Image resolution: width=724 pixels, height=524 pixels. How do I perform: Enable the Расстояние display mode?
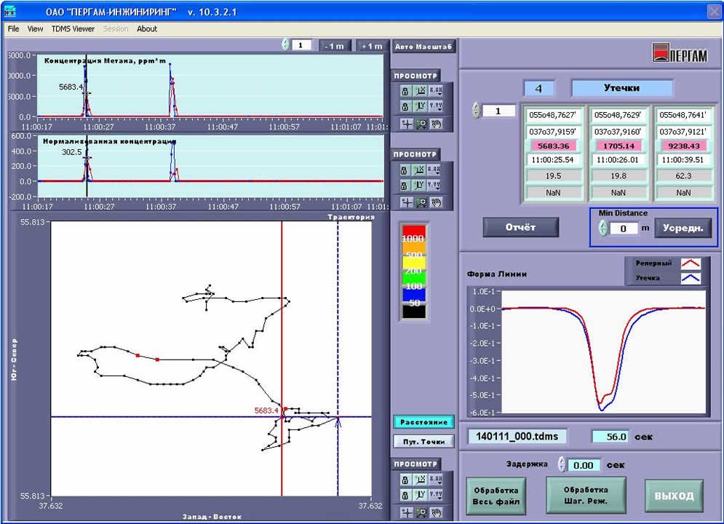coord(424,422)
